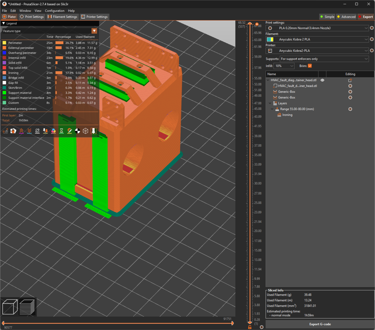
Task: Toggle the Retractions icon in legend toolbar
Action: 21,131
